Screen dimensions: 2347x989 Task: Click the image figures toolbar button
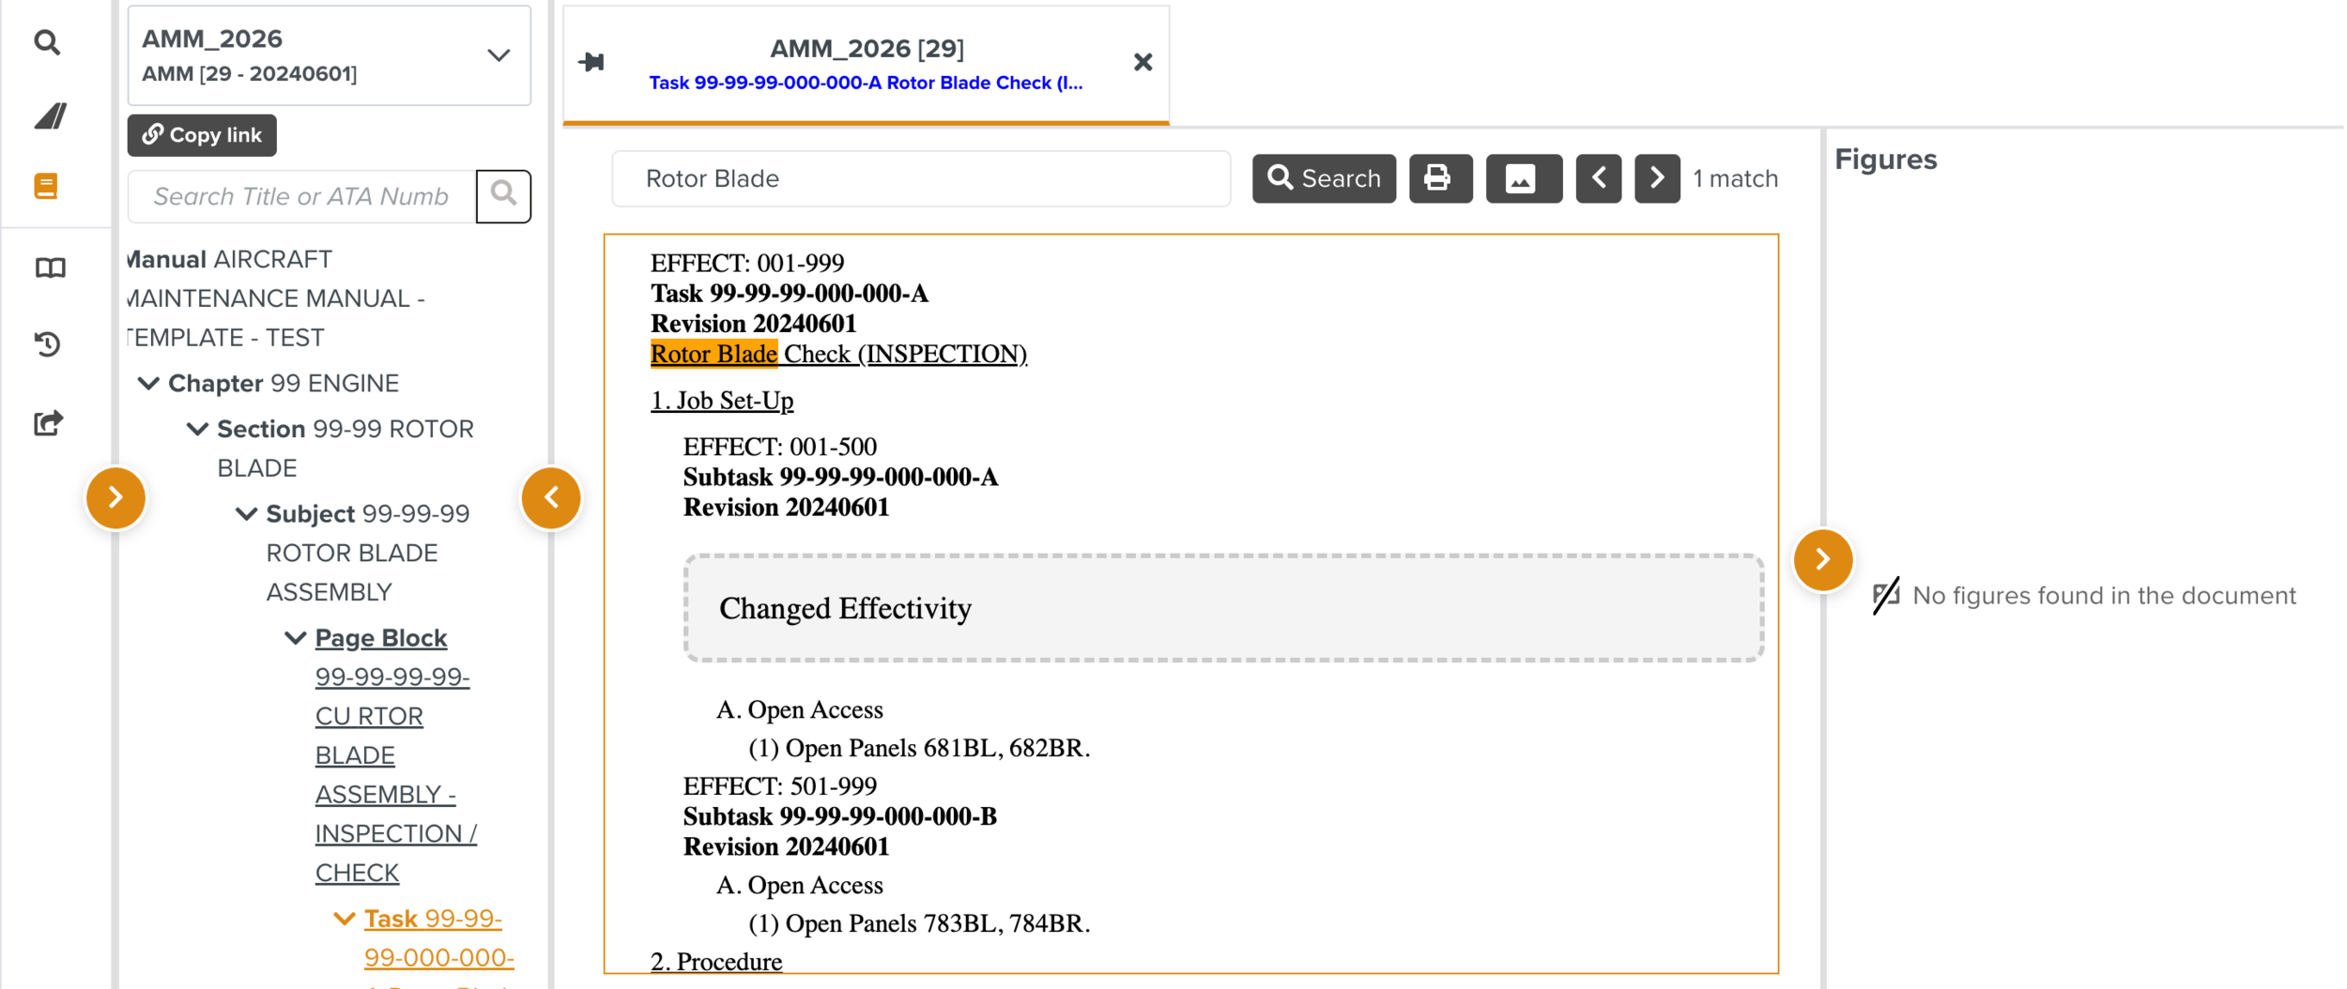[x=1522, y=178]
